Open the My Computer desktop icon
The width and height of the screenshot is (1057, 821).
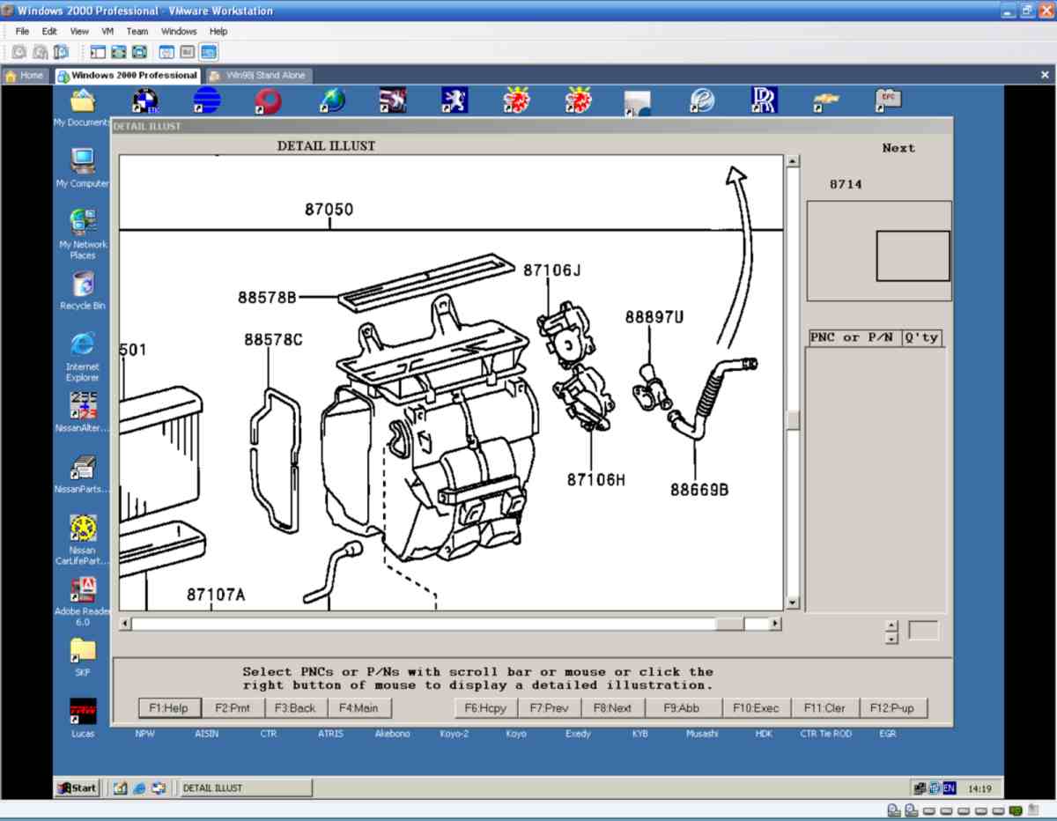[83, 162]
